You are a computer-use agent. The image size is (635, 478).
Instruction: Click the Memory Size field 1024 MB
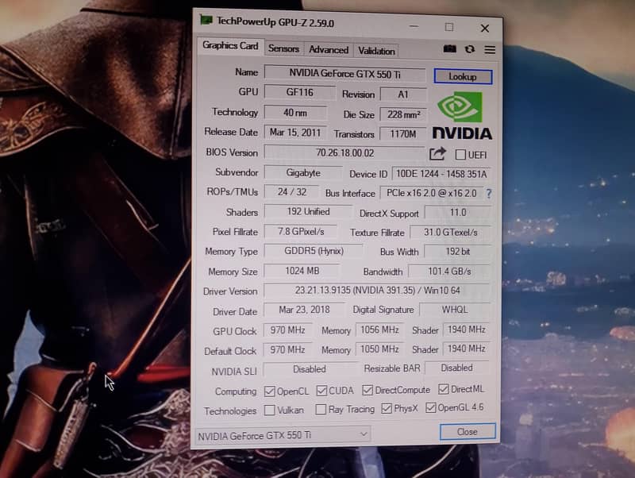302,271
